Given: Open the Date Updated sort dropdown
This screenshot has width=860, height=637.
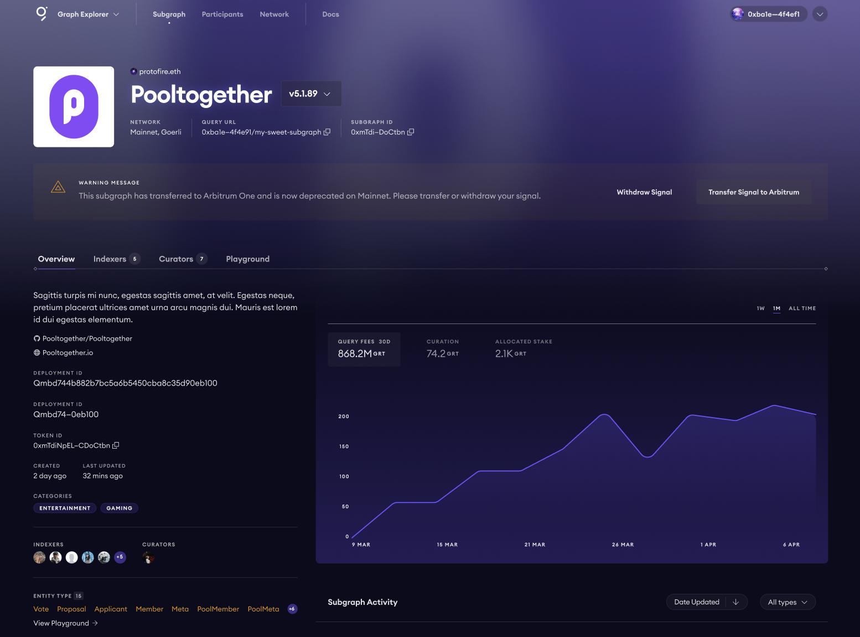Looking at the screenshot, I should (706, 602).
